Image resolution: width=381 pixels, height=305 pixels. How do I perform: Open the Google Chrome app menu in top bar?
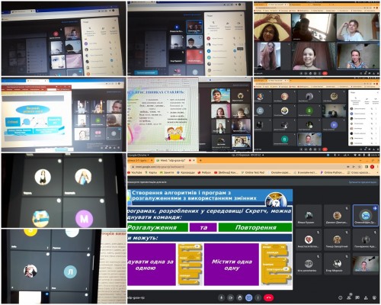click(x=139, y=155)
